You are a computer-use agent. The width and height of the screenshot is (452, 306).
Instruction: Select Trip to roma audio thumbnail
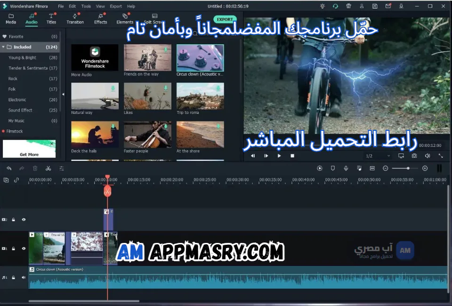coord(200,96)
